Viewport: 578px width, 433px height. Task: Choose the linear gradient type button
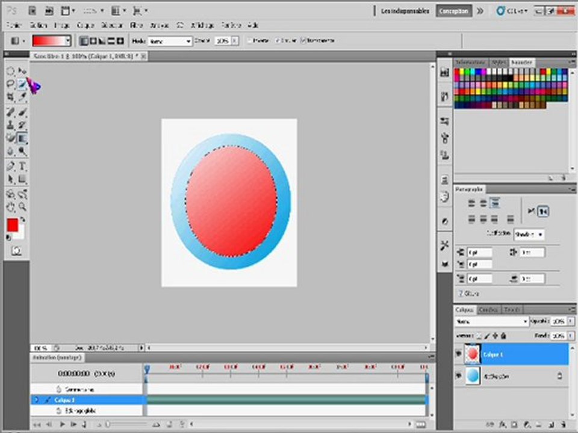pos(84,41)
